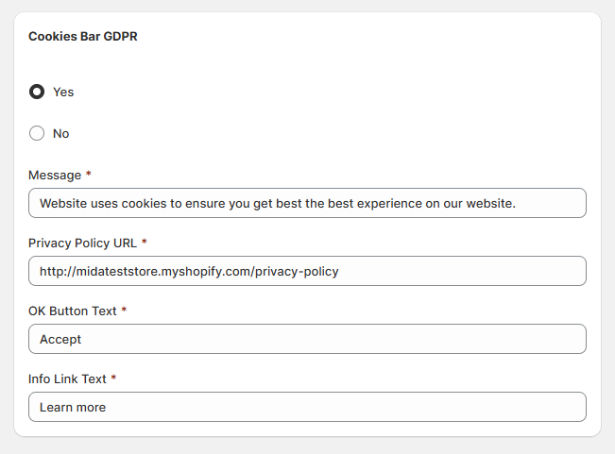Screen dimensions: 615x454
Task: Click the required asterisk beside Message
Action: (x=89, y=175)
